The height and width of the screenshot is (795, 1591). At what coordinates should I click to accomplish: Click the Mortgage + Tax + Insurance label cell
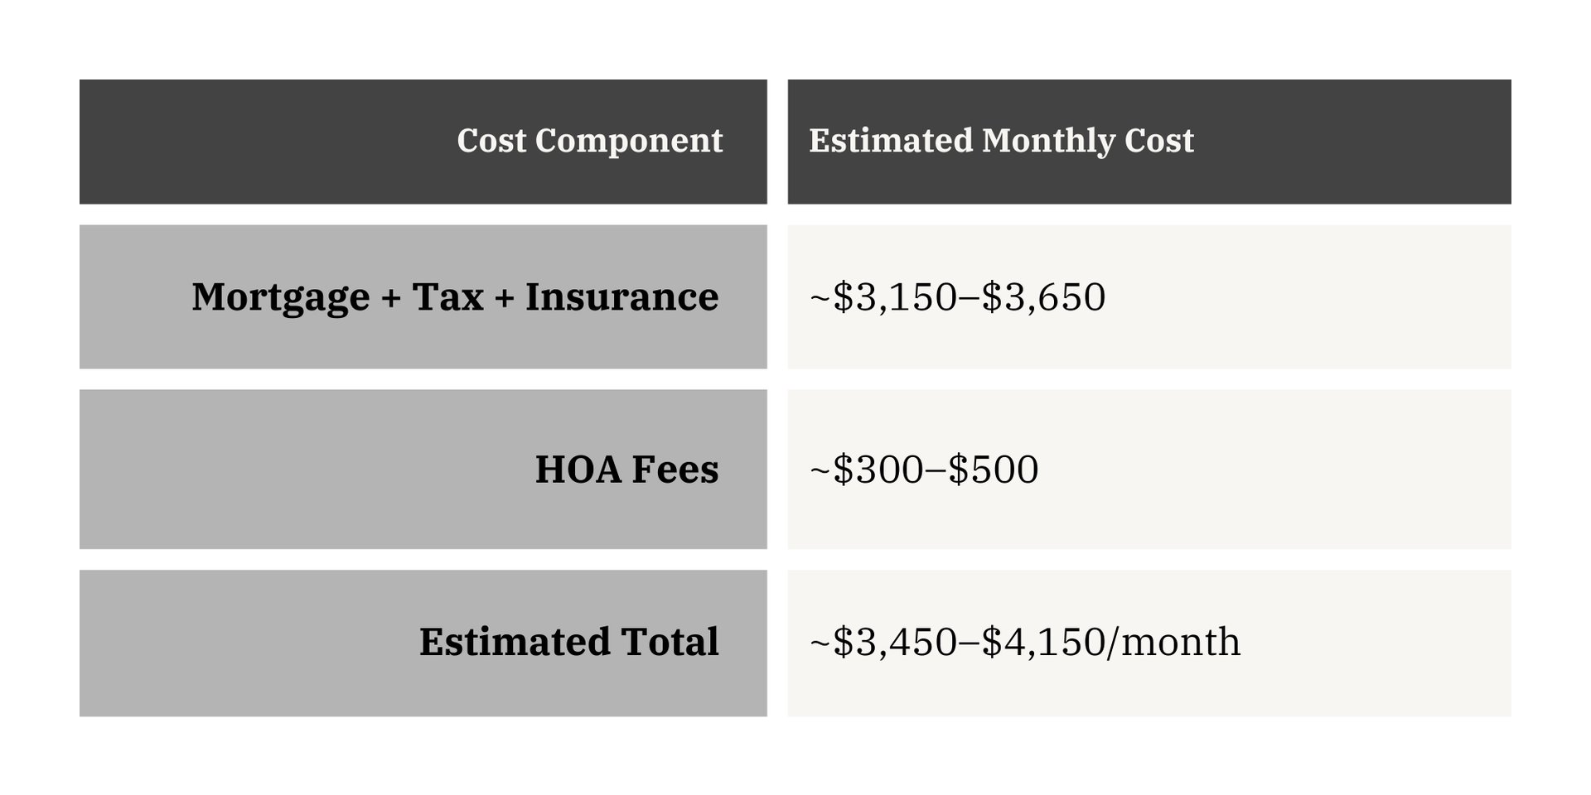[x=423, y=296]
